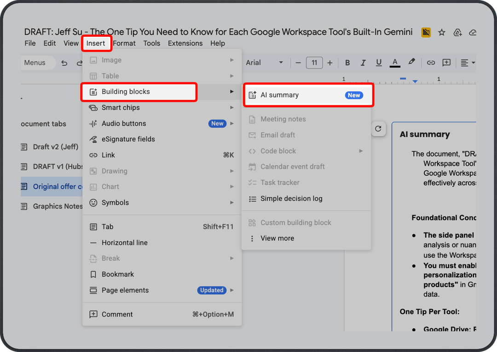Select eSignature fields

tap(162, 139)
